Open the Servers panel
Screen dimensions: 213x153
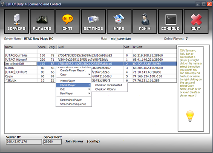17,22
